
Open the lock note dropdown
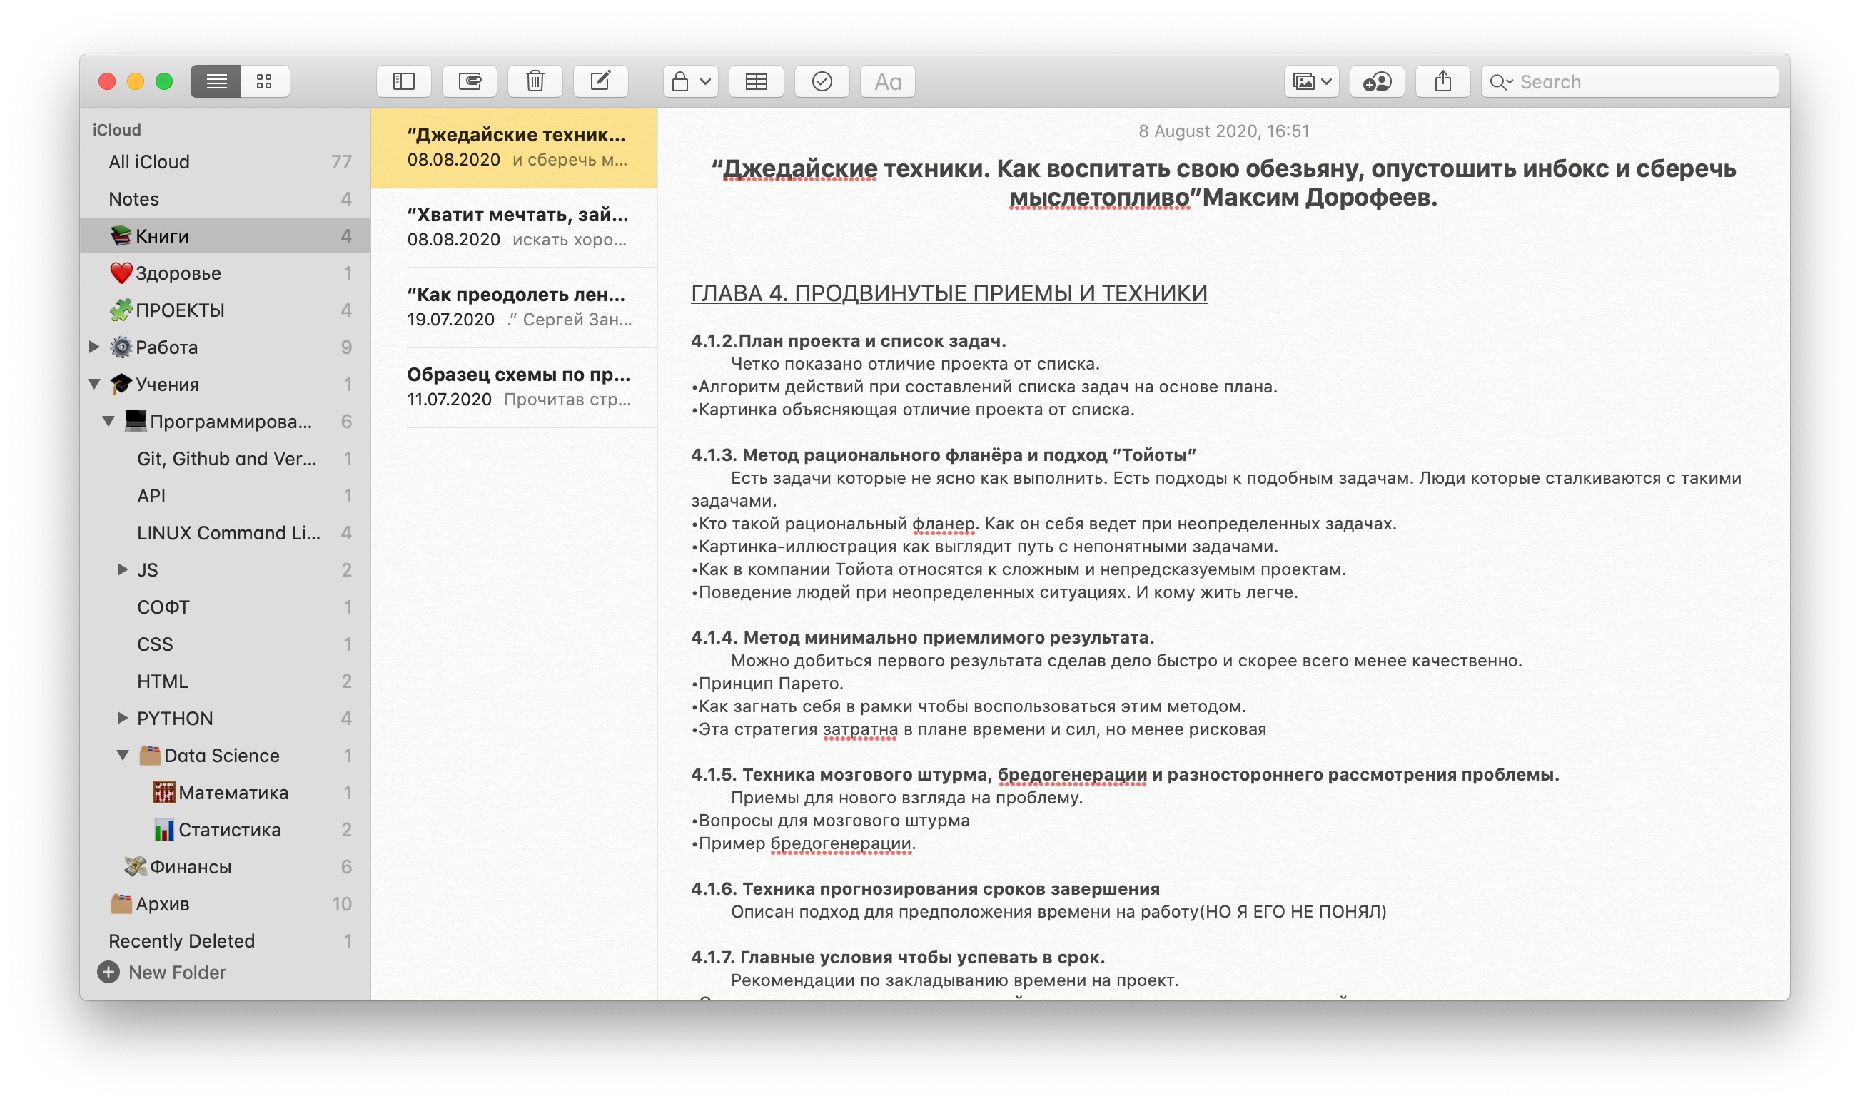click(690, 81)
